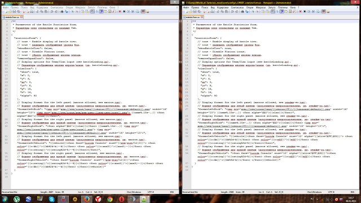The width and height of the screenshot is (361, 203).
Task: Save the document in the right Notepad++ window
Action: click(x=195, y=11)
